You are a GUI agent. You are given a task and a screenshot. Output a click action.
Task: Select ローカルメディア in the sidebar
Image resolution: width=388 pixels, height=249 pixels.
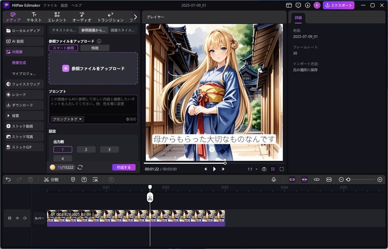[24, 31]
